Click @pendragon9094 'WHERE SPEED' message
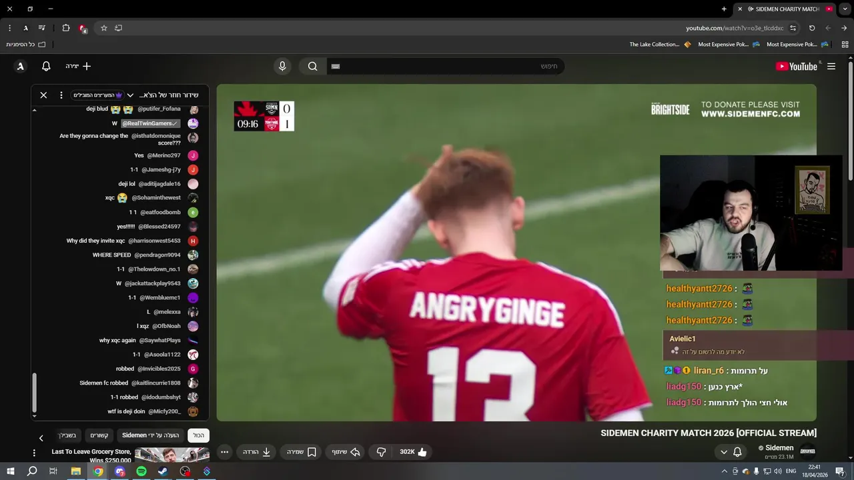The height and width of the screenshot is (480, 854). point(145,255)
